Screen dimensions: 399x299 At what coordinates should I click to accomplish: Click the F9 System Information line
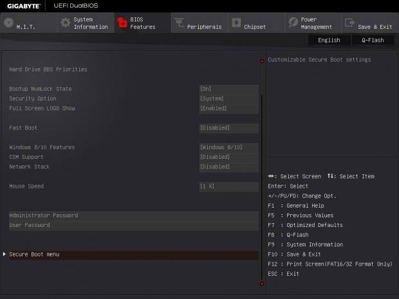point(305,244)
